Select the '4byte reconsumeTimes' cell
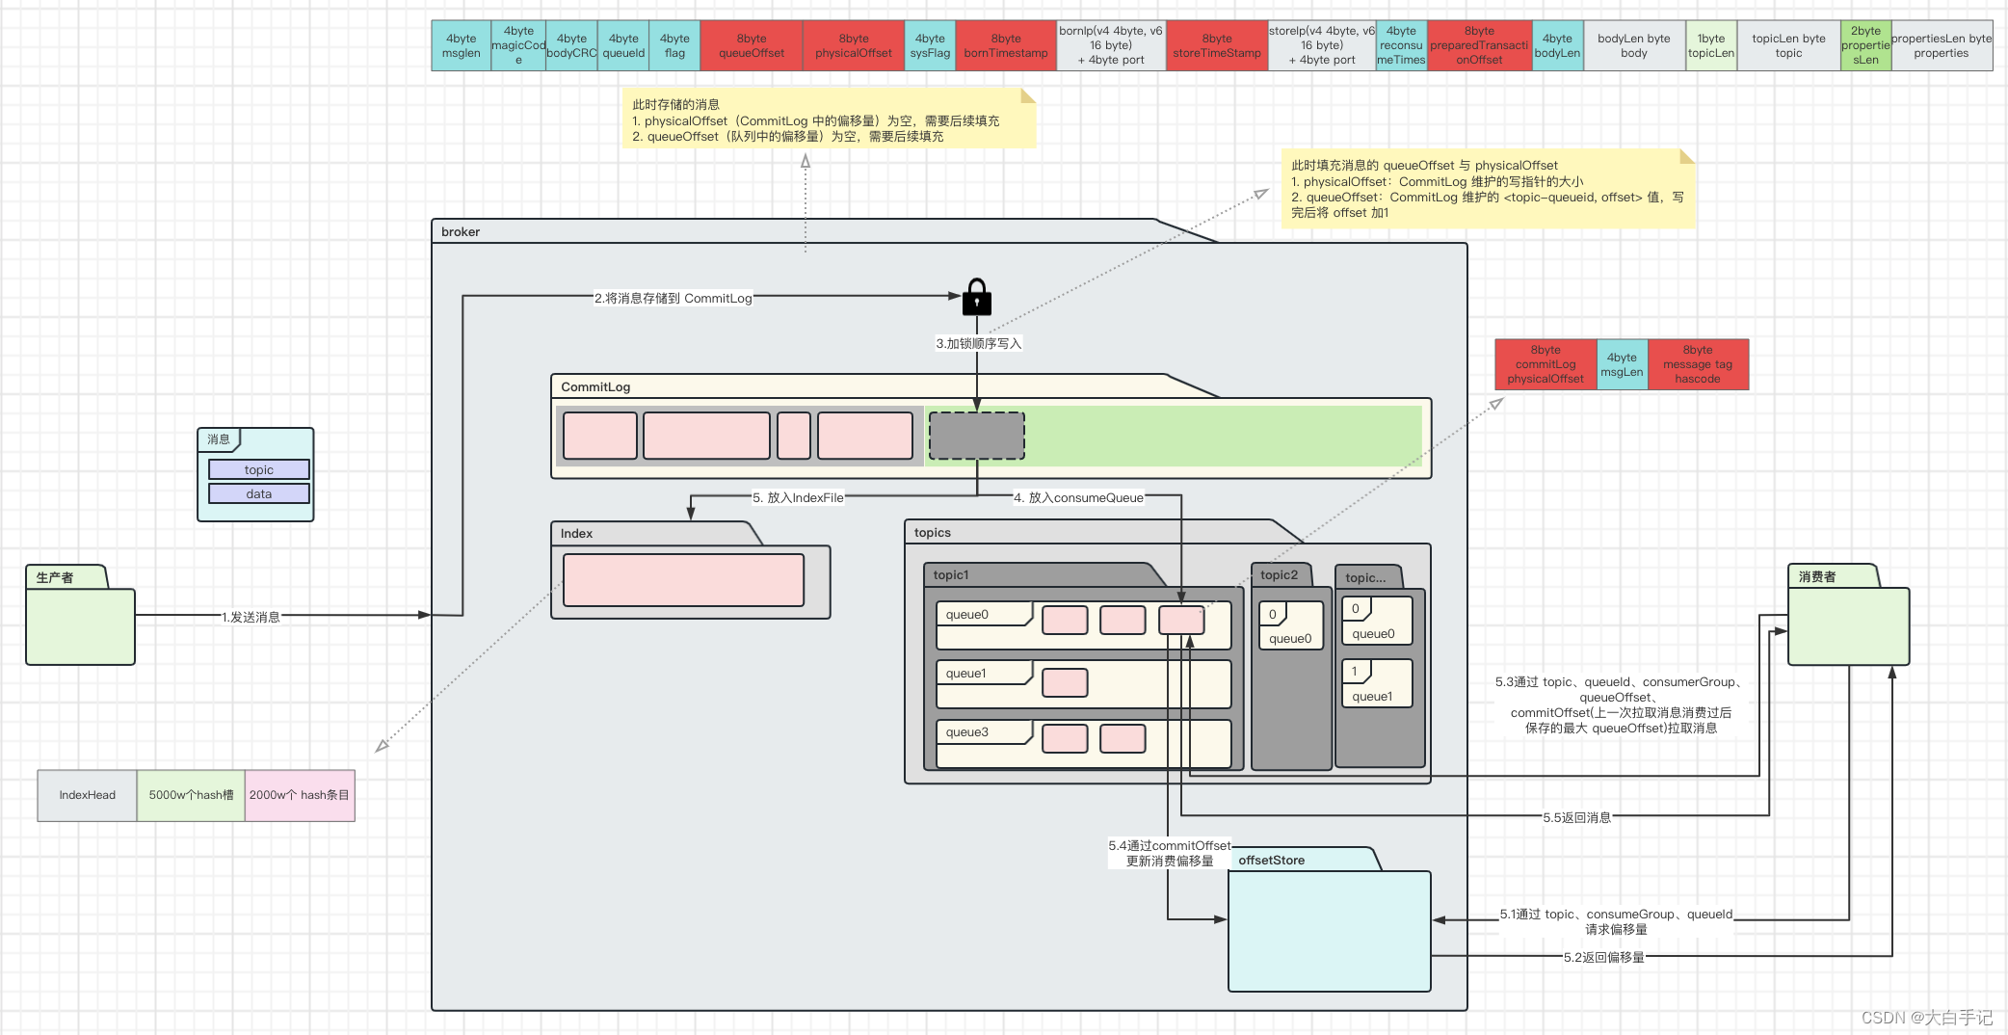 click(x=1401, y=45)
